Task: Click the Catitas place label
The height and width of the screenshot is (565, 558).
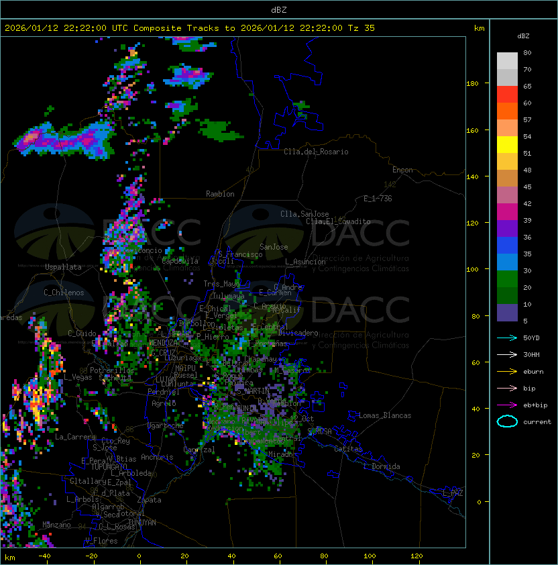Action: click(x=348, y=449)
